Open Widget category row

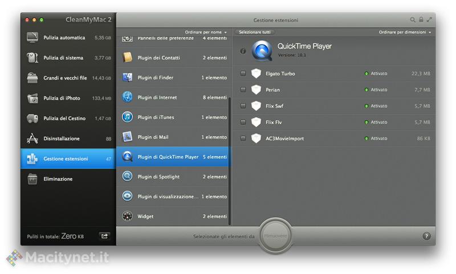coord(173,216)
